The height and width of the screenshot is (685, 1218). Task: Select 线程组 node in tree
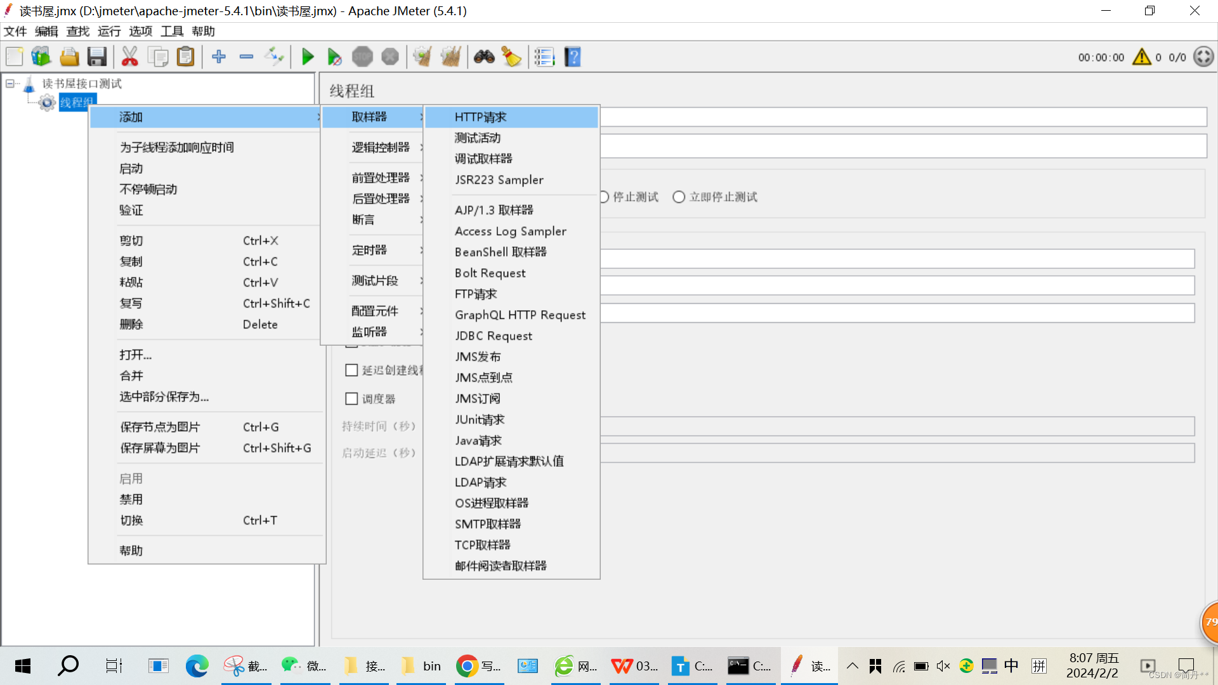77,102
